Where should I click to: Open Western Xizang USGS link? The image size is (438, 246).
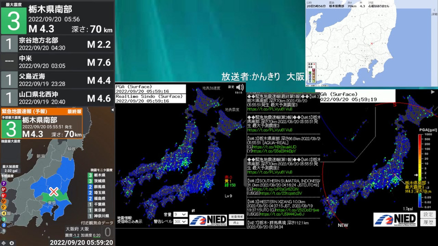[282, 214]
